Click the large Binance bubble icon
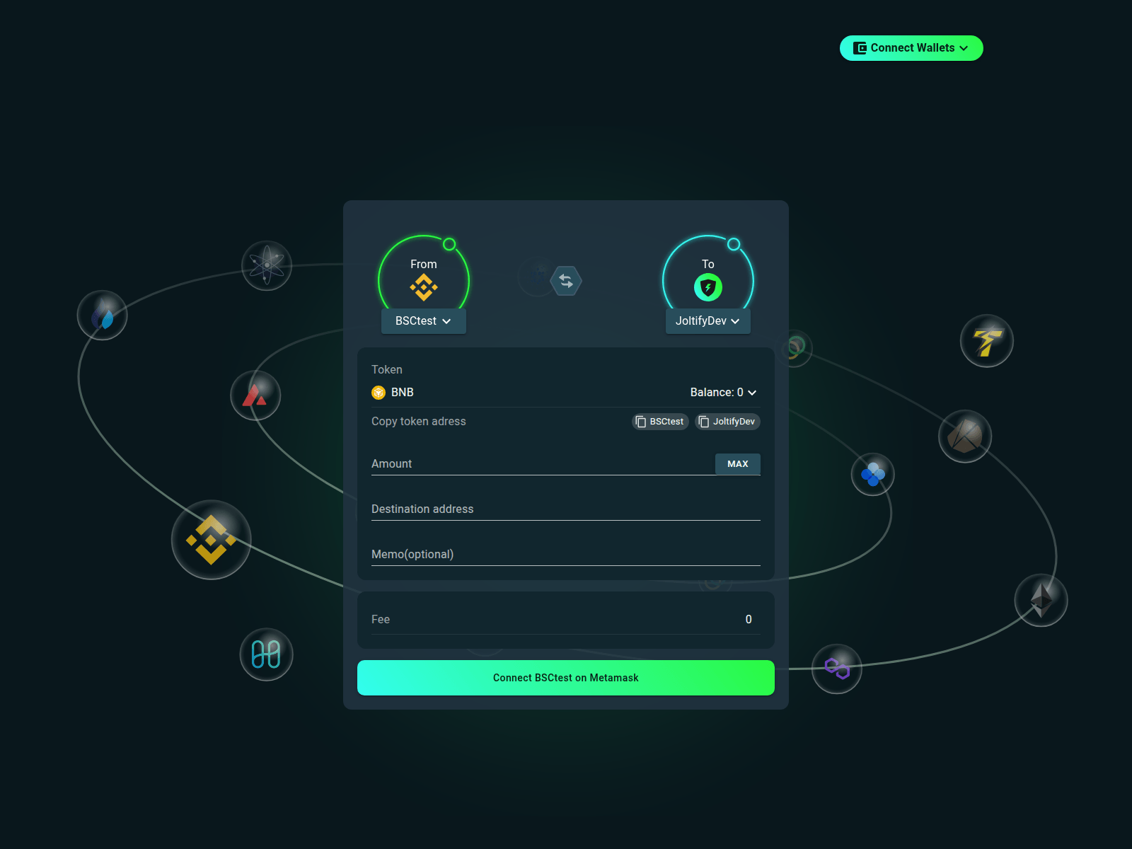 click(x=211, y=540)
